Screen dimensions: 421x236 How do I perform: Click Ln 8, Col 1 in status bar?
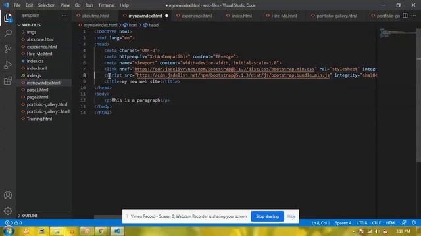pyautogui.click(x=320, y=223)
